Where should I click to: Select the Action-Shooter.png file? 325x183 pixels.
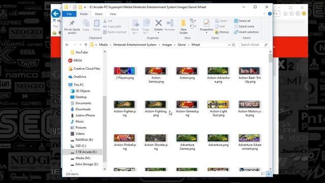tap(156, 142)
